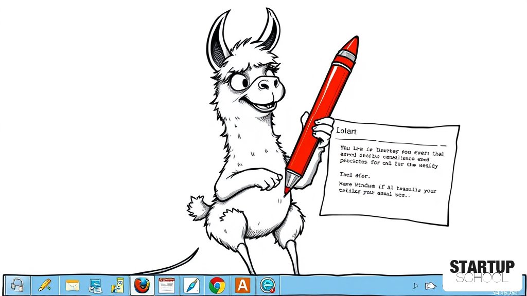This screenshot has width=527, height=296.
Task: Open the red-header notepad document taskbar icon
Action: pos(167,285)
